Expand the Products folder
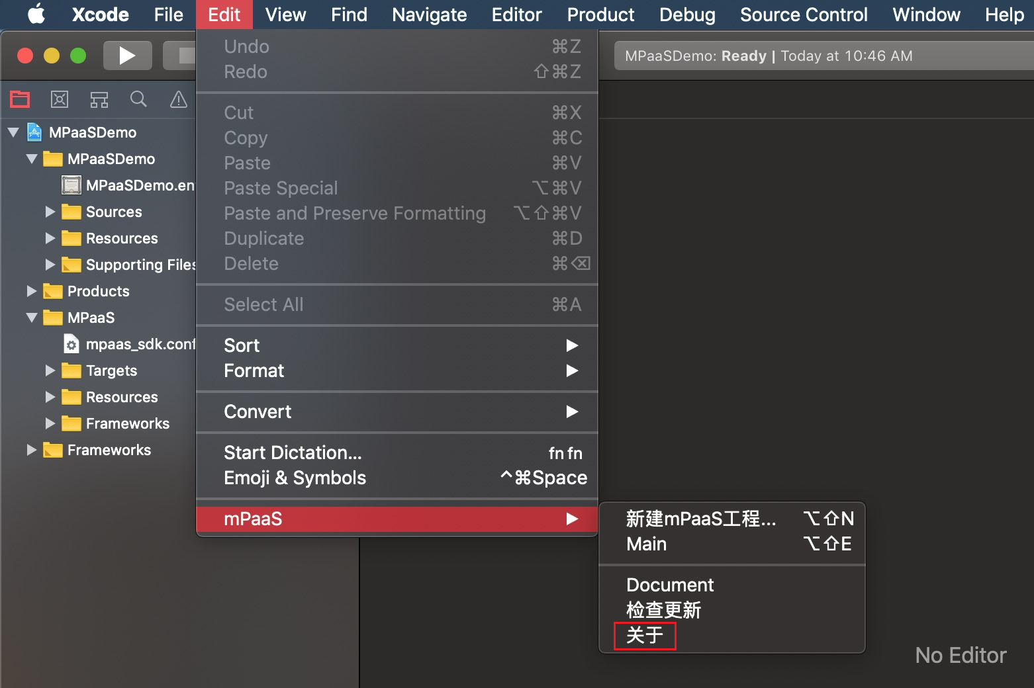This screenshot has height=688, width=1034. [30, 291]
